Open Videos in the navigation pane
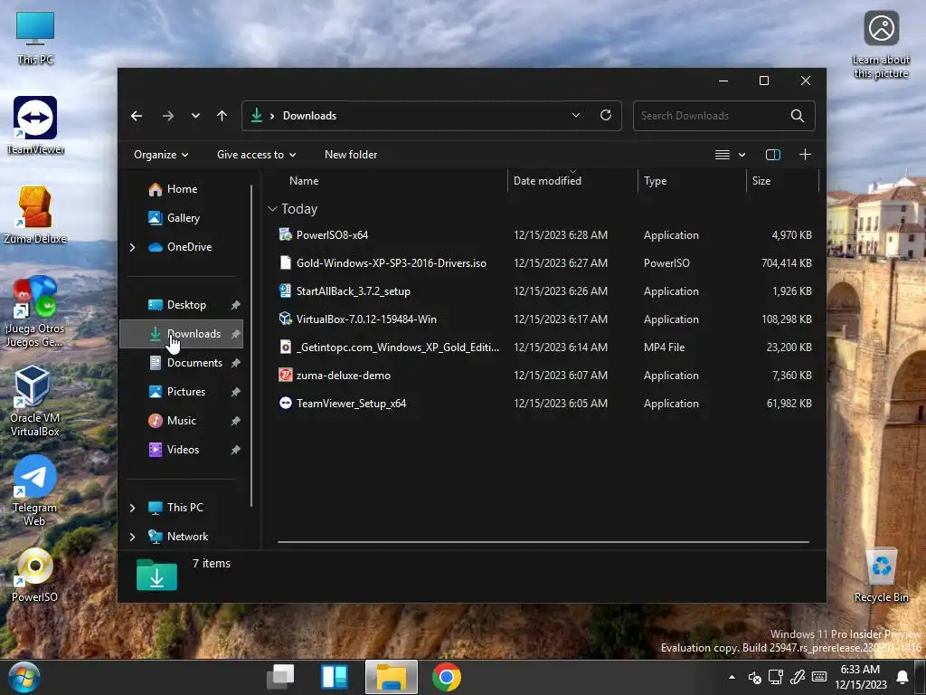 [x=181, y=450]
